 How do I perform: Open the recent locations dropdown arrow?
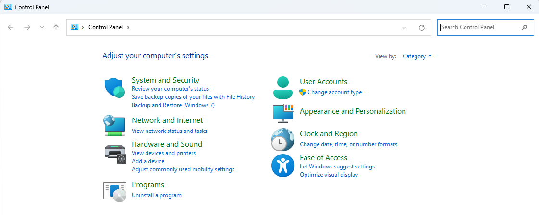42,27
